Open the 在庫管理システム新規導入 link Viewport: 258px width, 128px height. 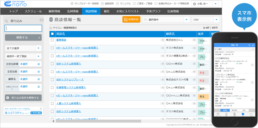[x=71, y=87]
